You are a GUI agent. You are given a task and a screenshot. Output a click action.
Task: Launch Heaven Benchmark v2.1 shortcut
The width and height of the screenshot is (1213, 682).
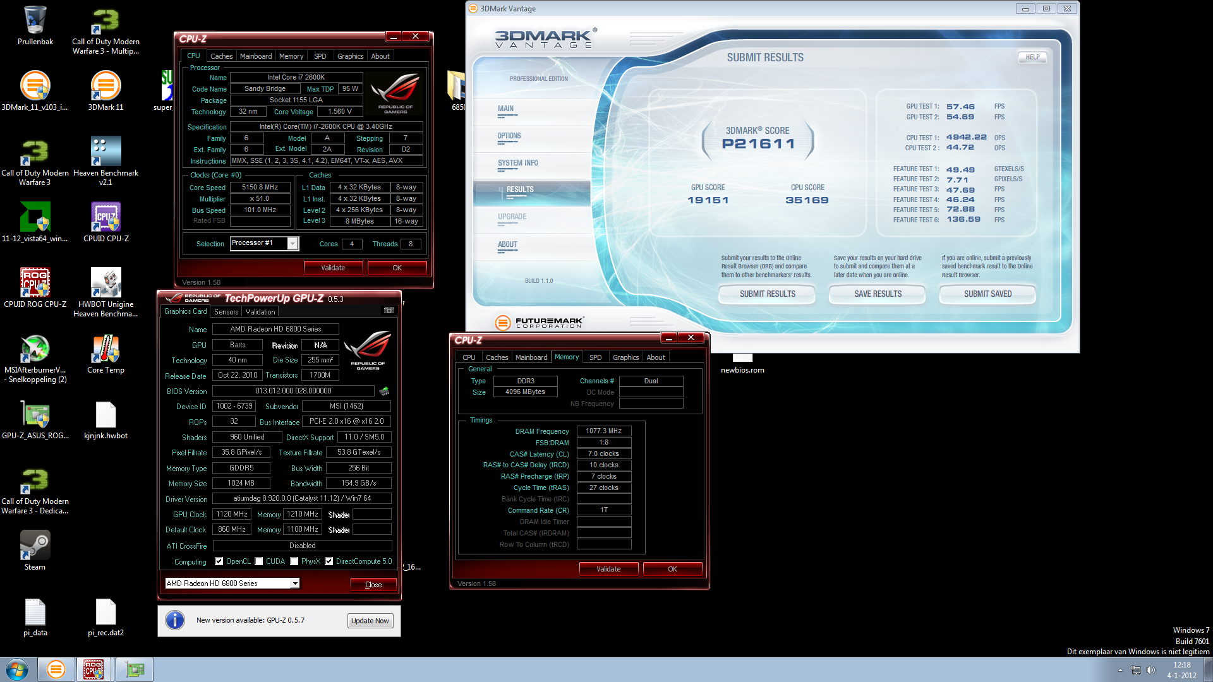pyautogui.click(x=106, y=161)
